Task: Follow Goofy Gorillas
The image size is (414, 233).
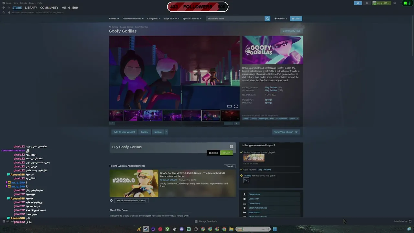Action: click(x=145, y=132)
